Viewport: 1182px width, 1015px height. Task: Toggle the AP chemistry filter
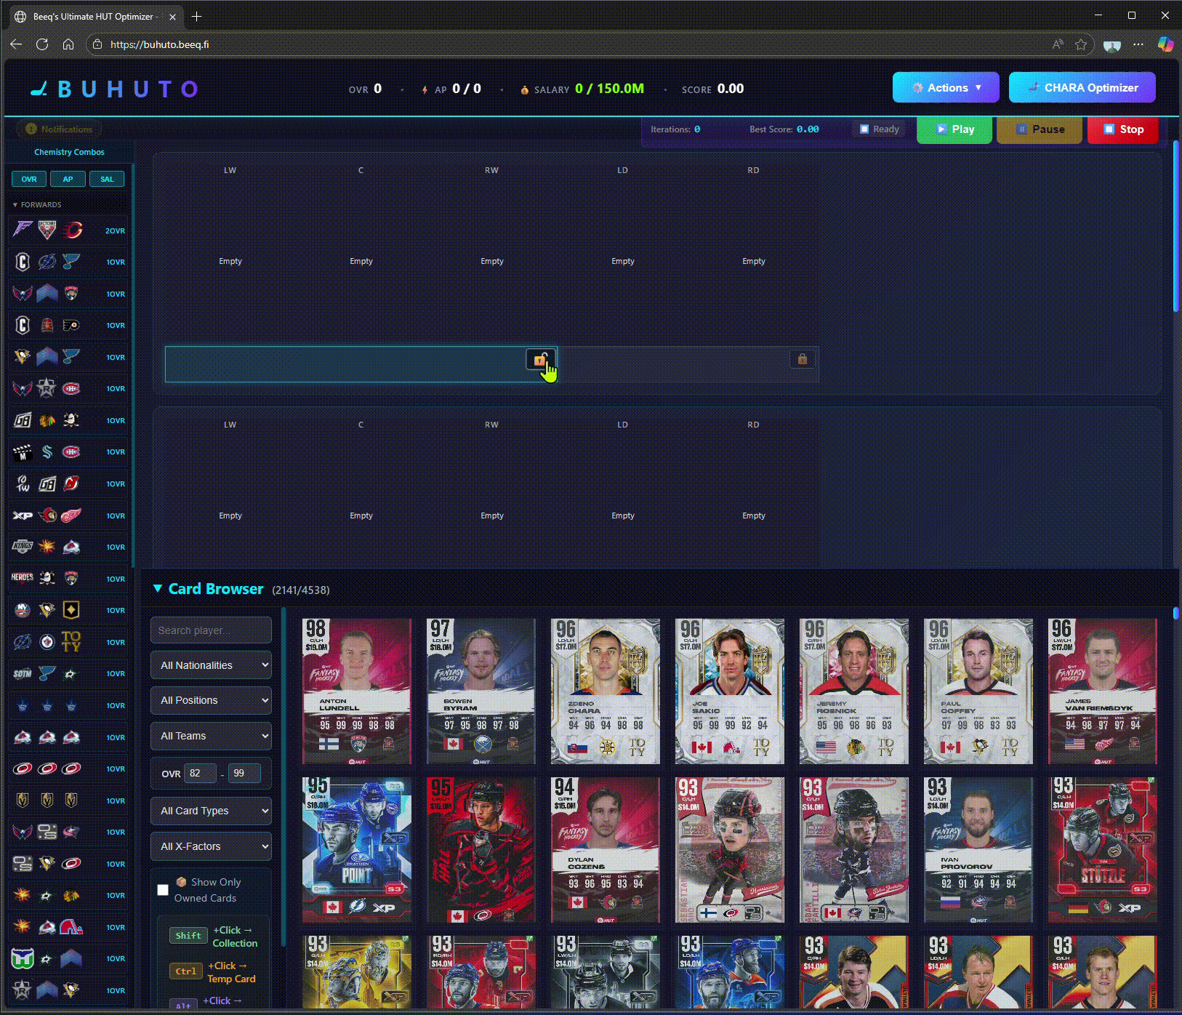[68, 179]
